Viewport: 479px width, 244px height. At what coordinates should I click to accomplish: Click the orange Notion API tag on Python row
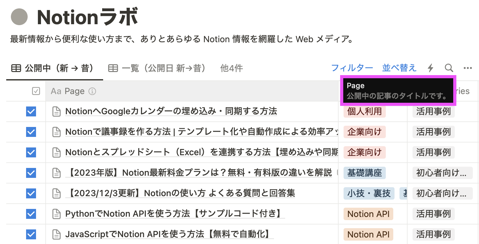click(368, 214)
